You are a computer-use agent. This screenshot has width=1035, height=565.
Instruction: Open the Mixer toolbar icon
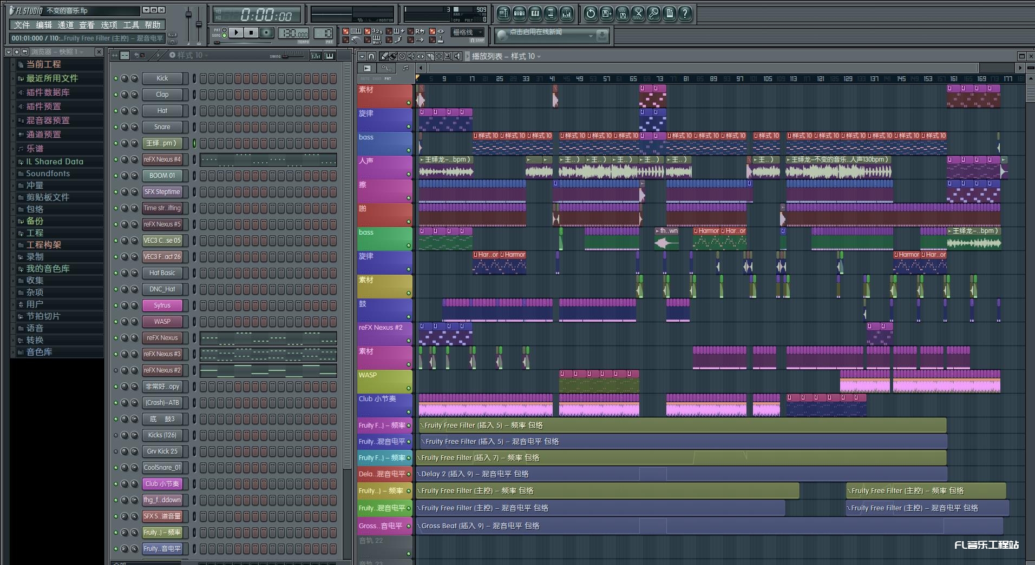tap(566, 14)
